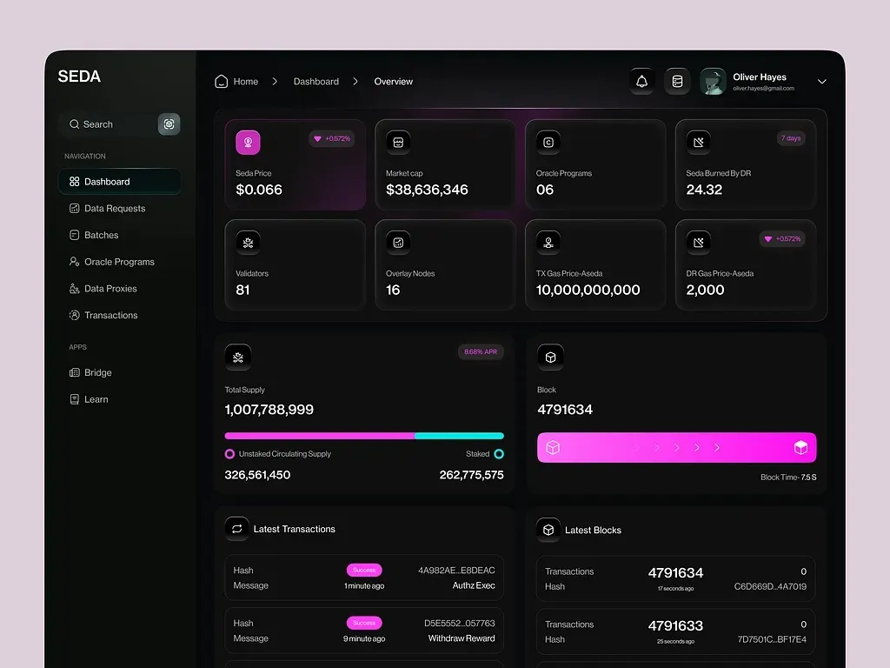
Task: Select Data Proxies in the sidebar
Action: (103, 288)
